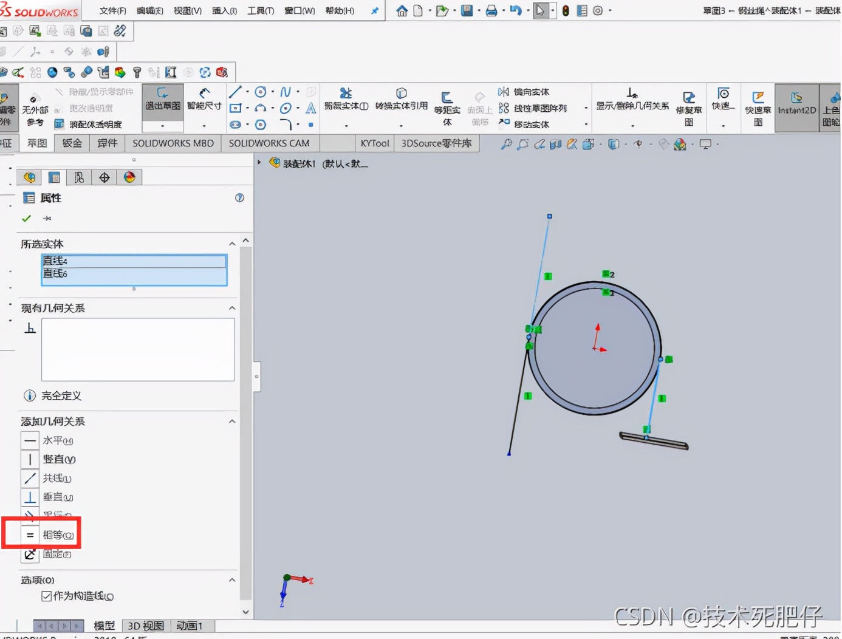Select the Circle sketch tool
The height and width of the screenshot is (639, 842).
pyautogui.click(x=260, y=91)
